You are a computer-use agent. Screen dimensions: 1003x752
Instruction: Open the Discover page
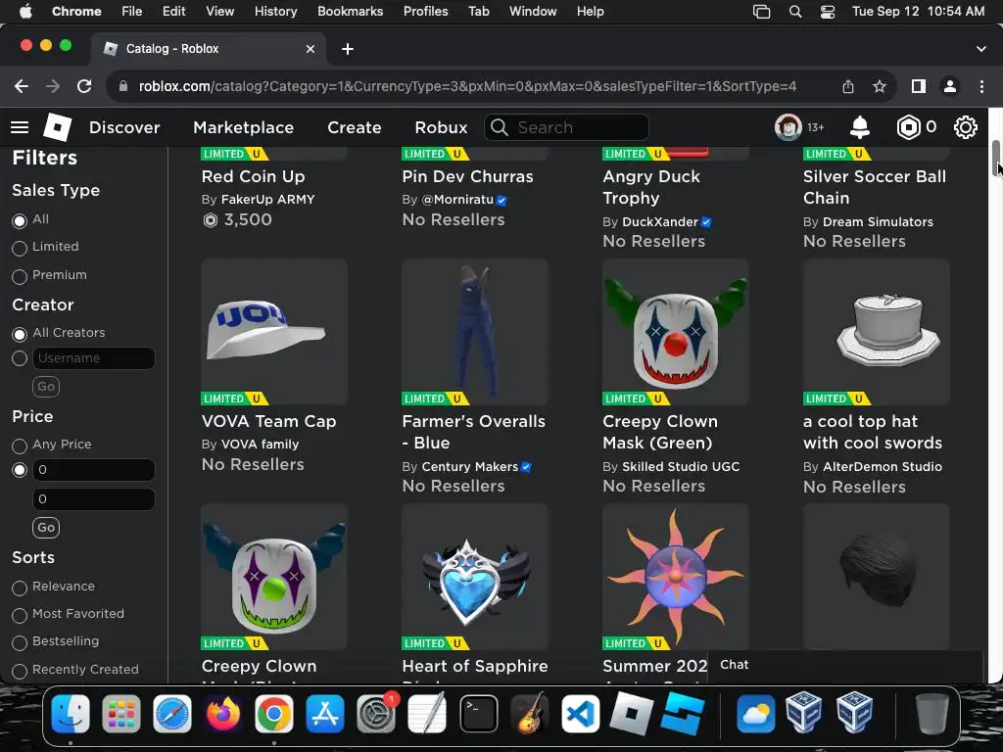(124, 127)
